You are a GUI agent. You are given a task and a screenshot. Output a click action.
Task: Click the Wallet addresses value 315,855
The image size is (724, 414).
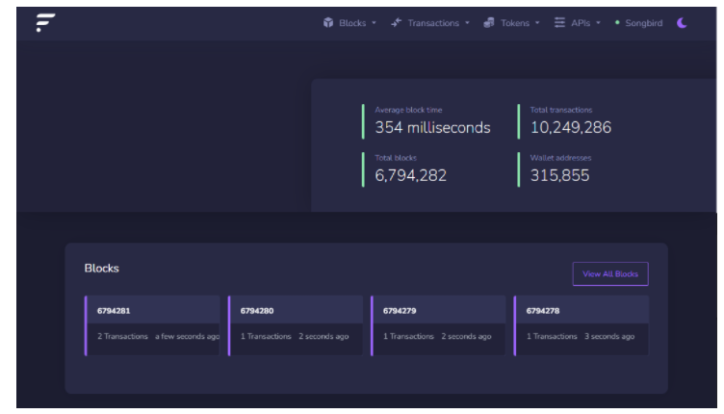[559, 175]
